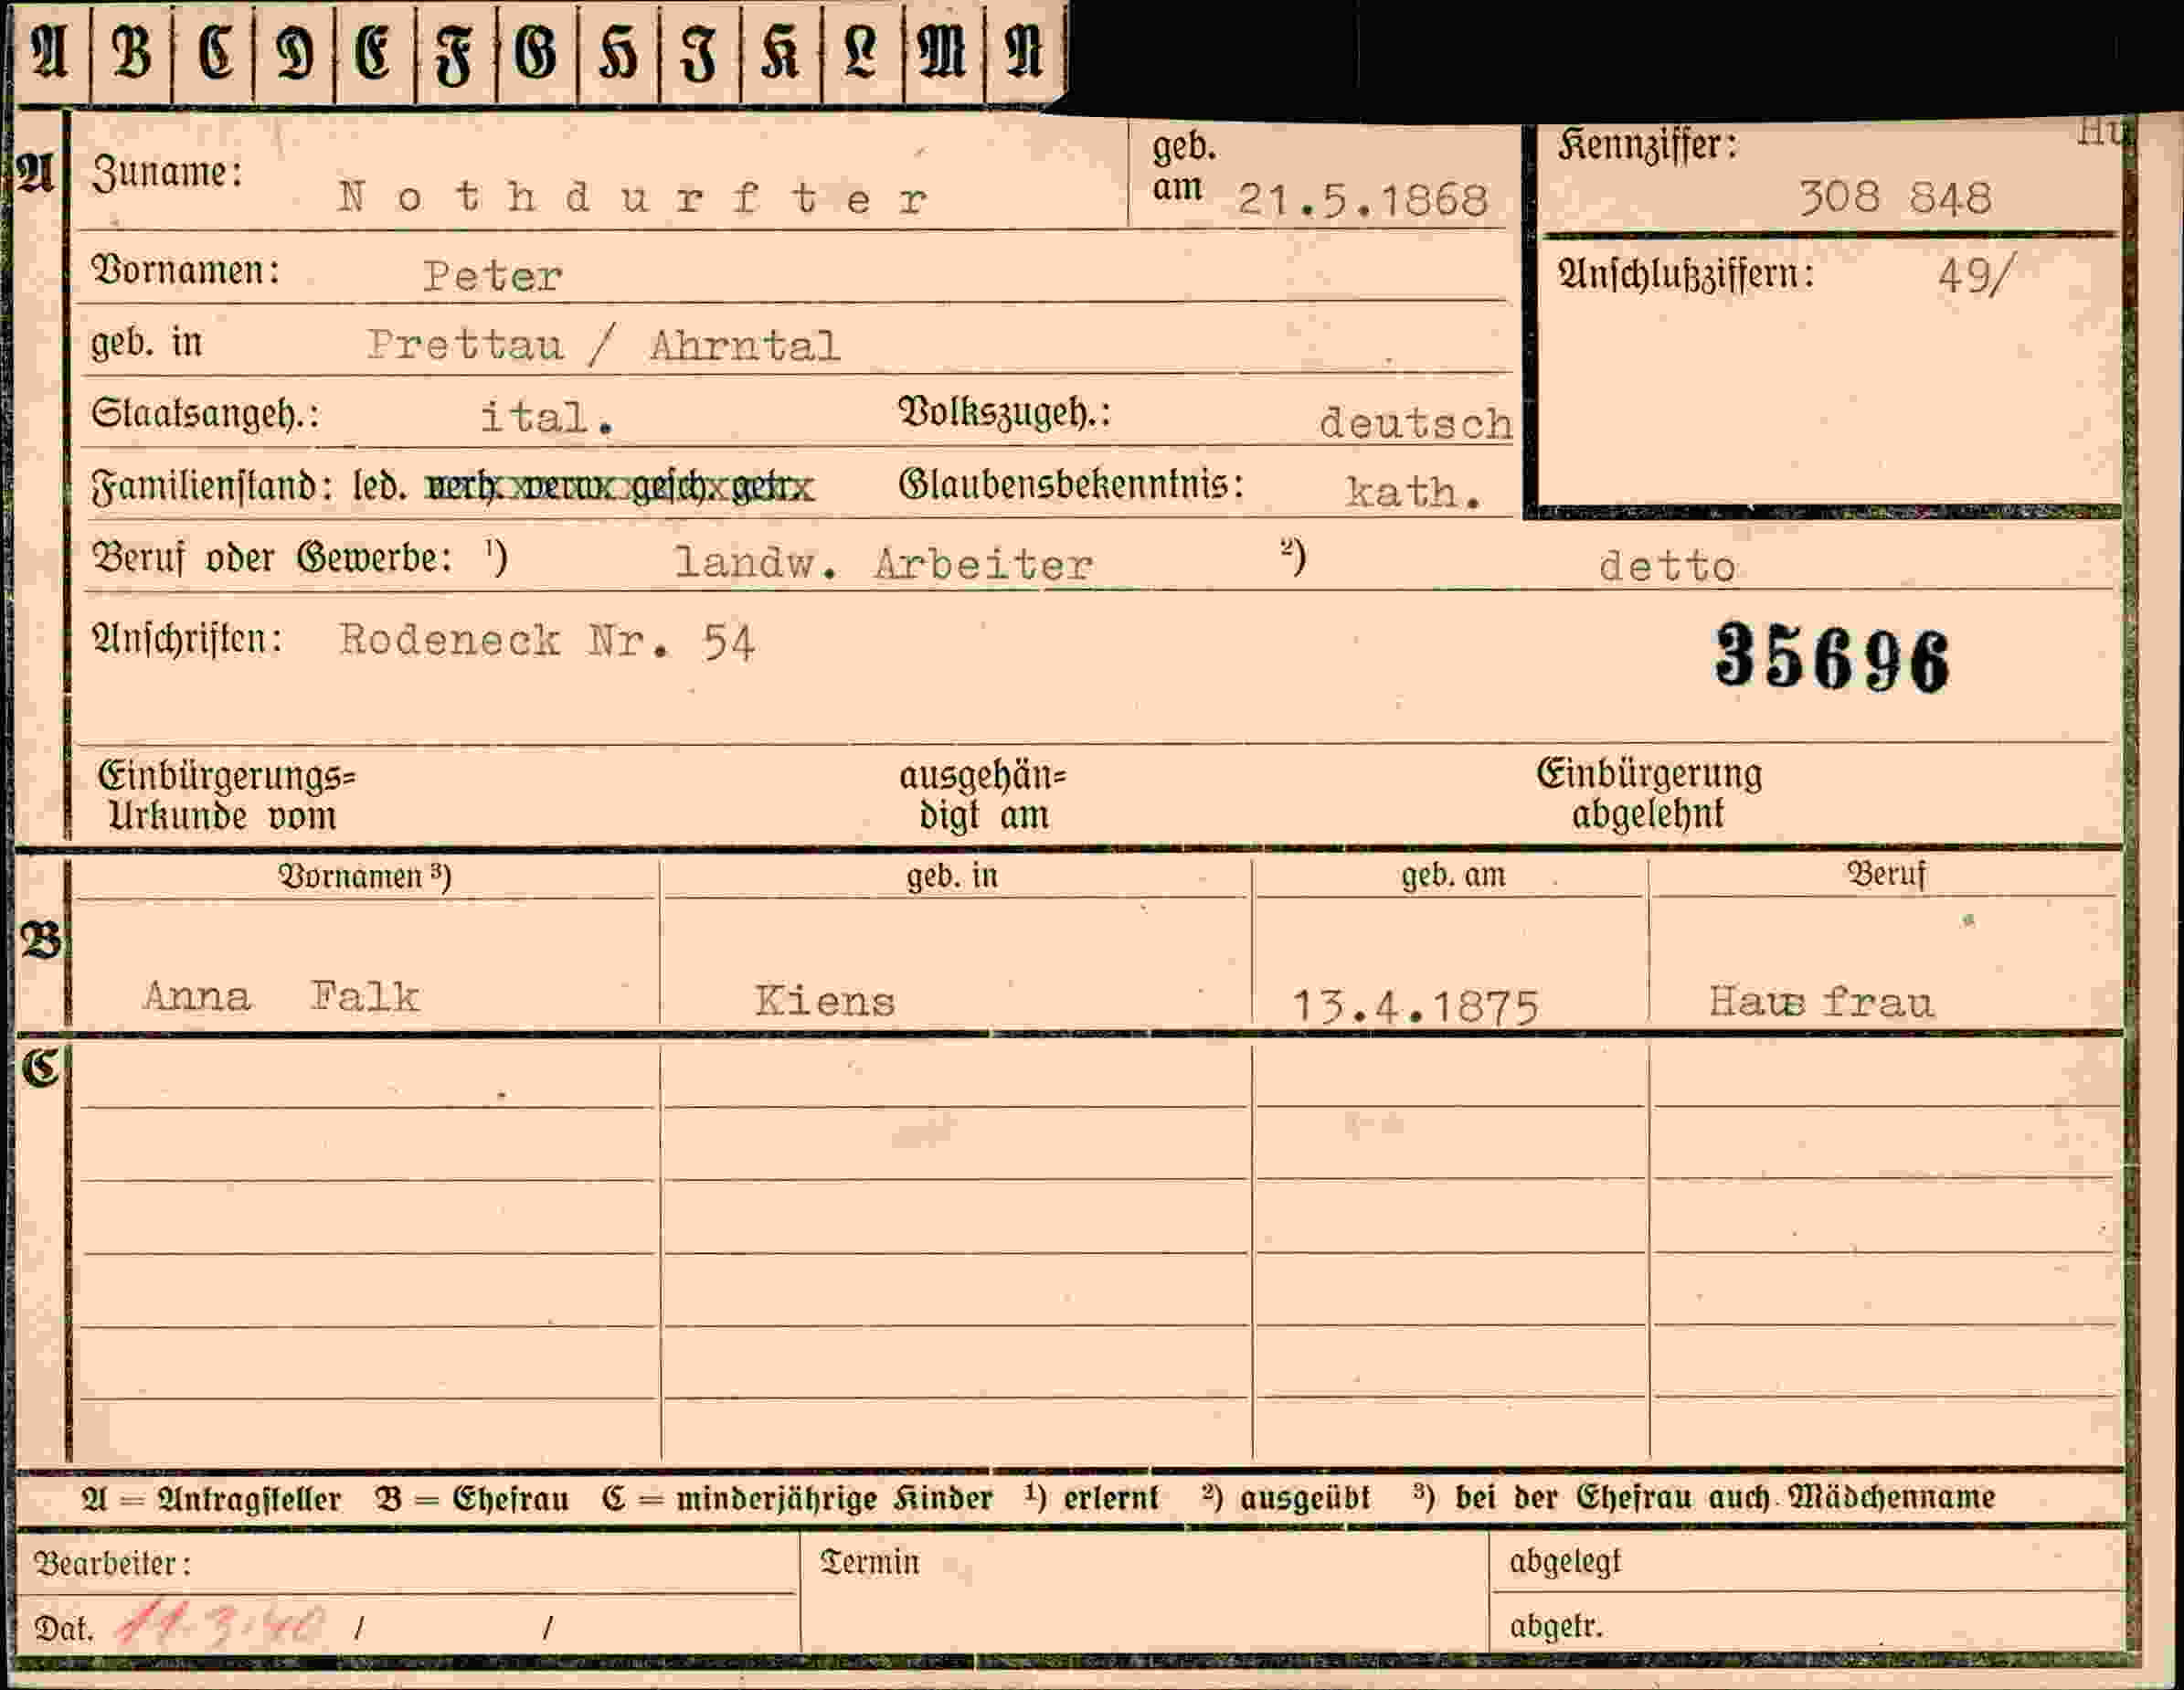Click the abgefr. label
Screen dimensions: 2184x1690
tap(1556, 1626)
